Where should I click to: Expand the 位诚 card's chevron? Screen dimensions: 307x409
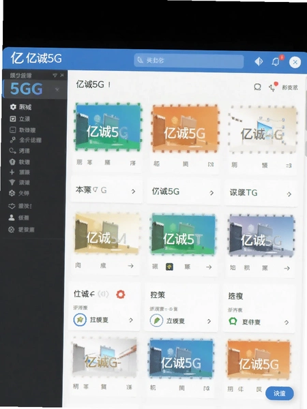pos(131,320)
